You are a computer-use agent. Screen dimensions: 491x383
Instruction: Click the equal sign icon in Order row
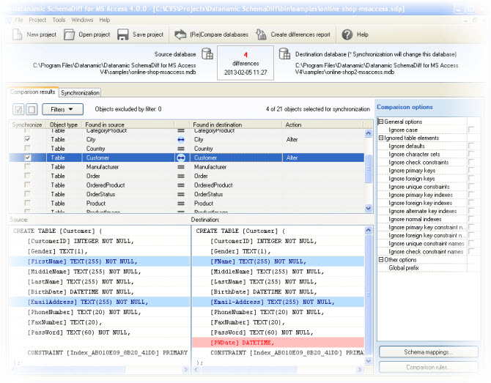[x=181, y=176]
